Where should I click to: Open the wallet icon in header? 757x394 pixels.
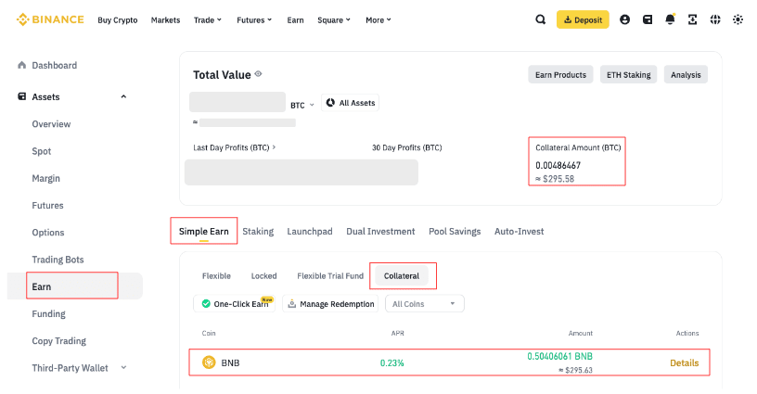648,19
